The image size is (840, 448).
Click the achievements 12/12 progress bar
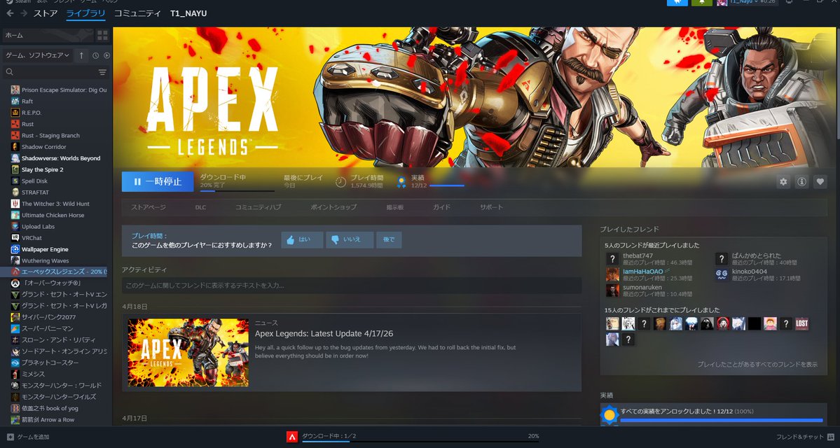(447, 185)
